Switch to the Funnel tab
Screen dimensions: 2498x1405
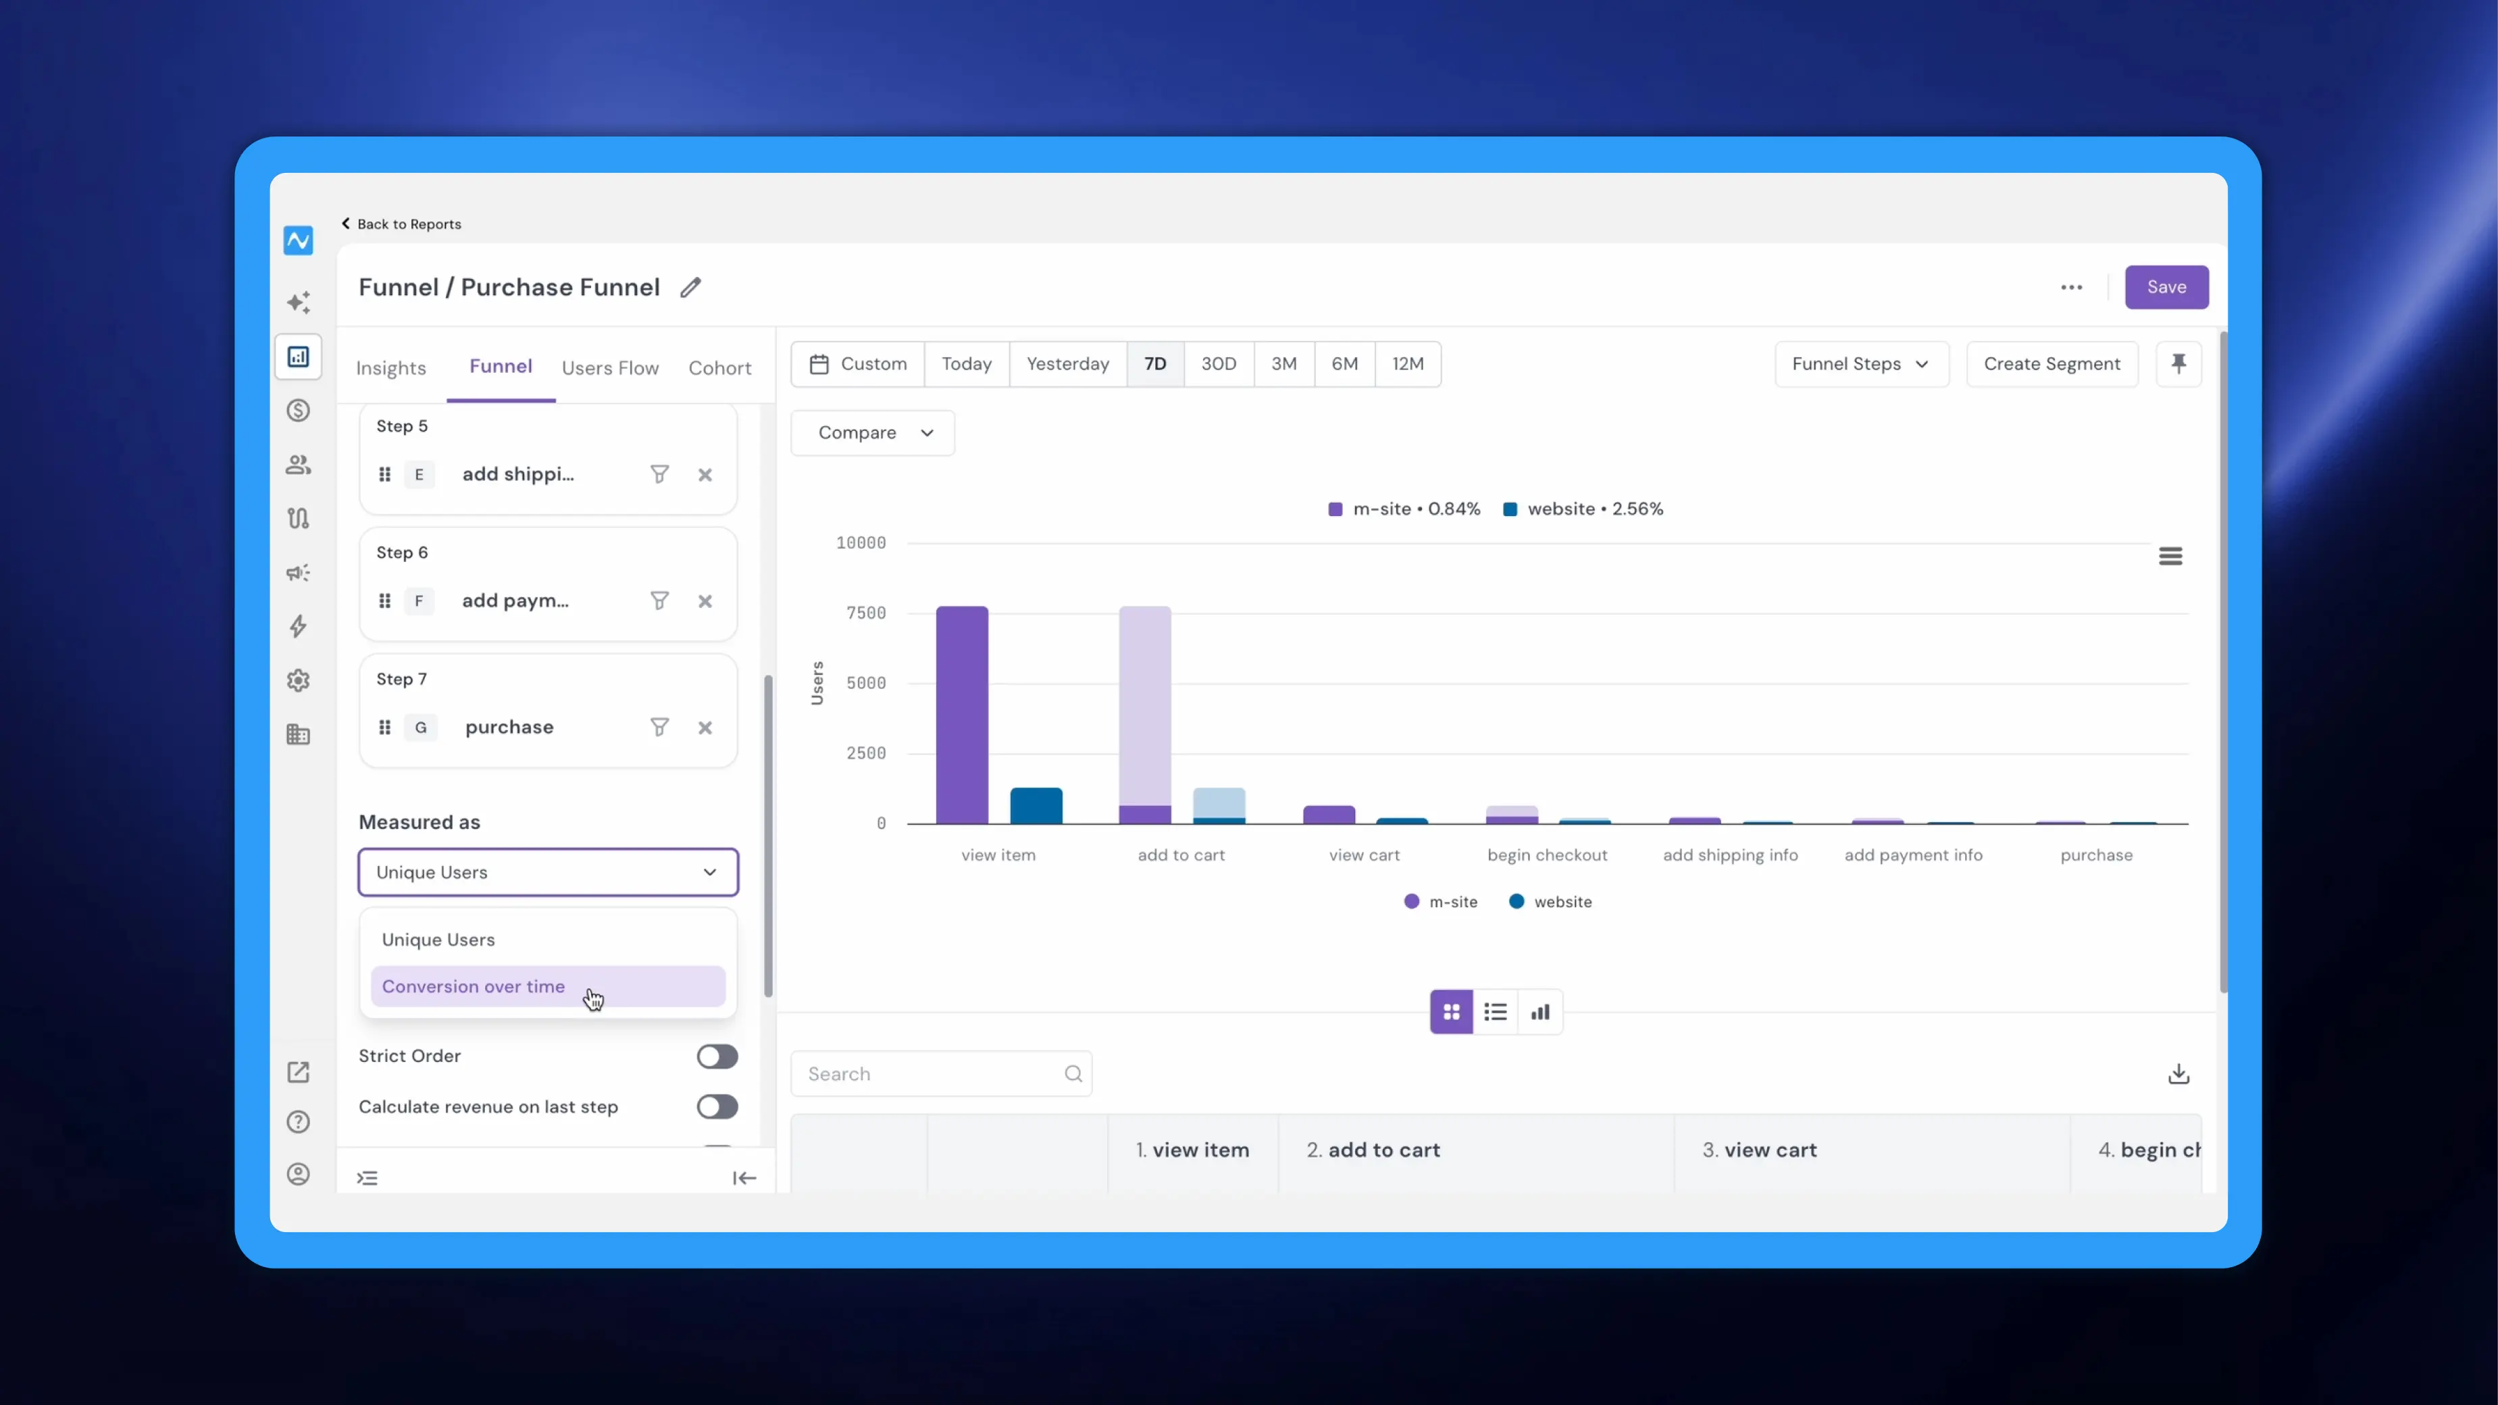[x=501, y=365]
